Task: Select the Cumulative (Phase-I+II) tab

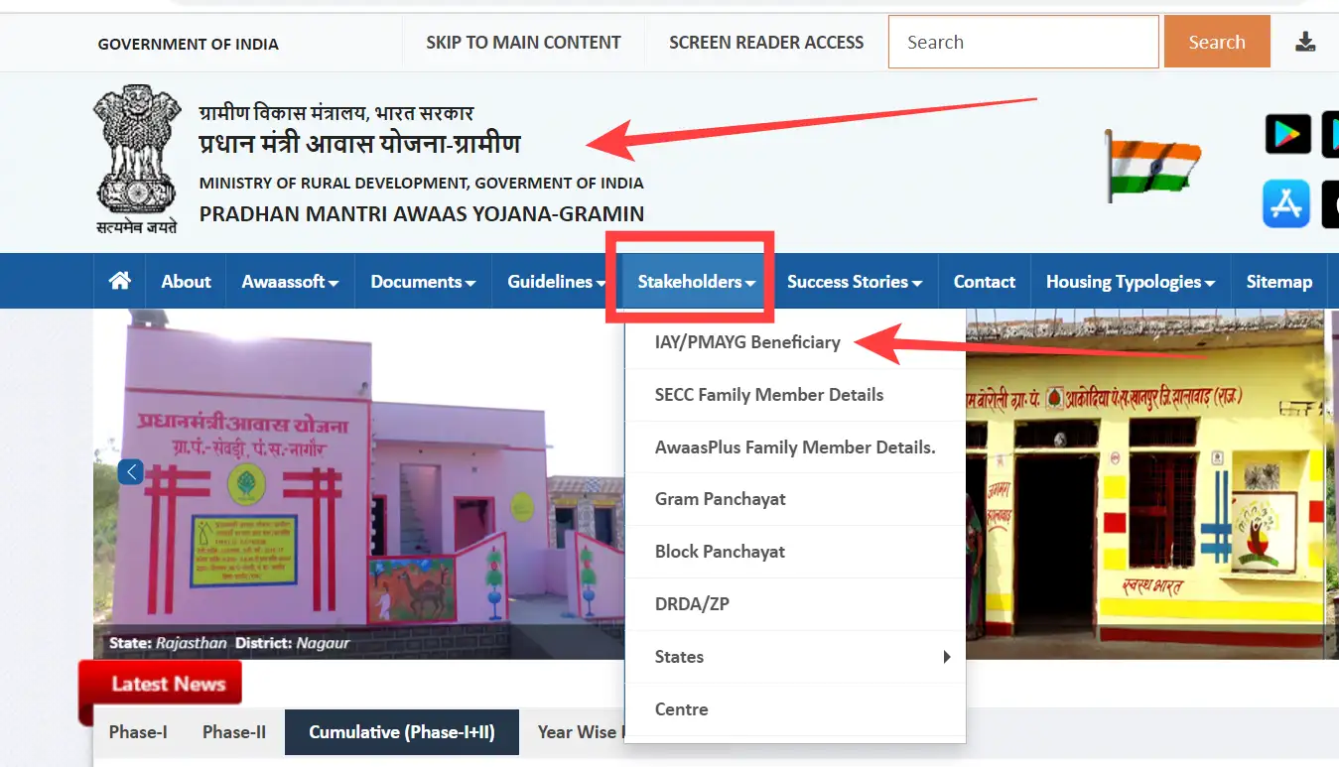Action: click(x=402, y=732)
